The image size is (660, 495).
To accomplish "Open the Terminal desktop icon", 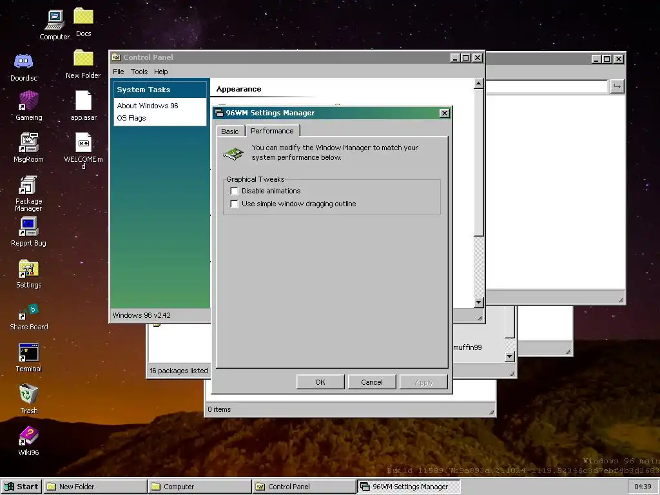I will pos(28,358).
